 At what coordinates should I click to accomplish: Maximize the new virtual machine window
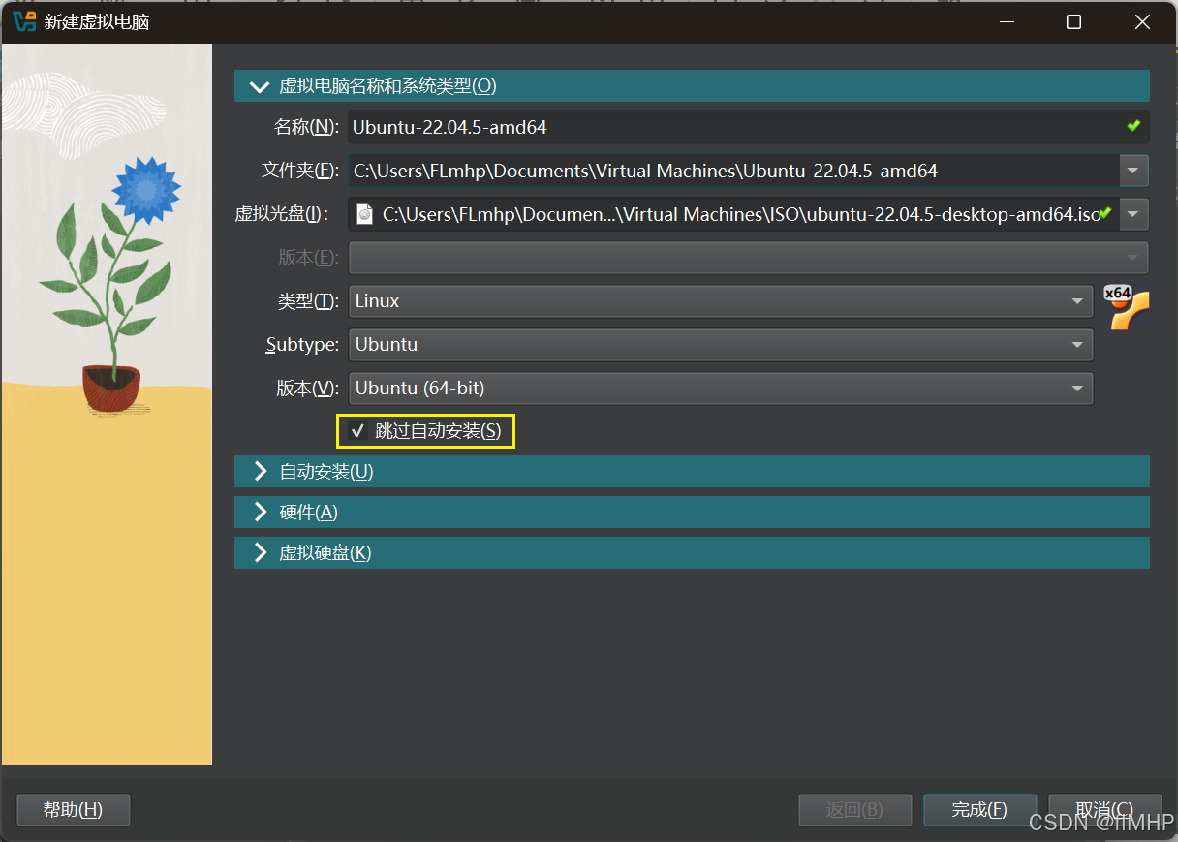pos(1073,22)
